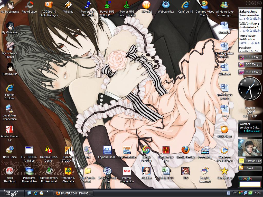Open Power MP3 Cutter Pro shortcut
The height and width of the screenshot is (197, 263).
tap(107, 9)
